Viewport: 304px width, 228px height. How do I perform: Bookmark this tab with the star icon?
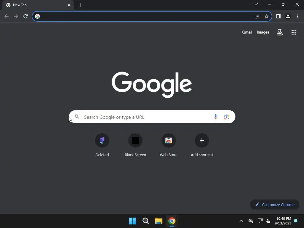[x=267, y=17]
